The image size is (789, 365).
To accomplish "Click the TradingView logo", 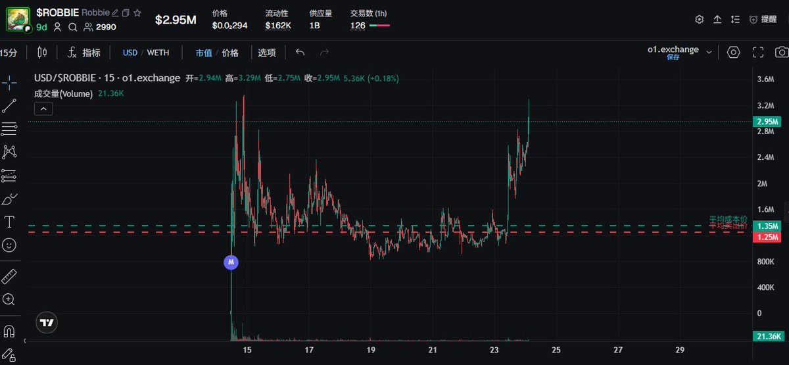I will tap(46, 322).
